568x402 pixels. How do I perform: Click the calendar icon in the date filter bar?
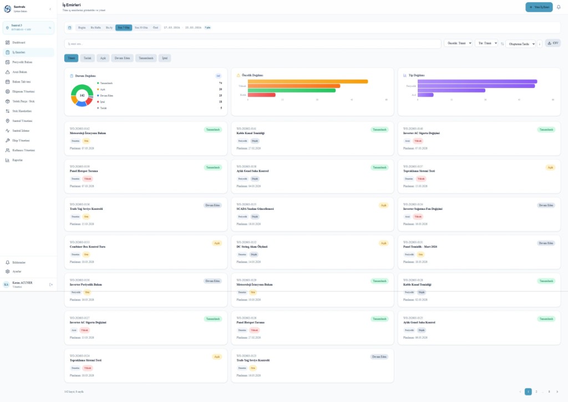coord(69,28)
